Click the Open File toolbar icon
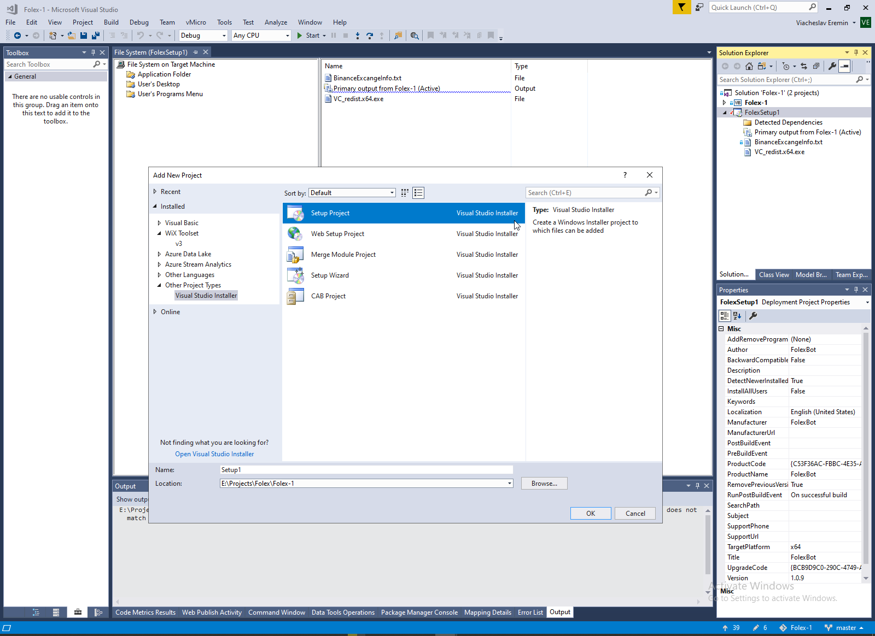 pyautogui.click(x=71, y=36)
